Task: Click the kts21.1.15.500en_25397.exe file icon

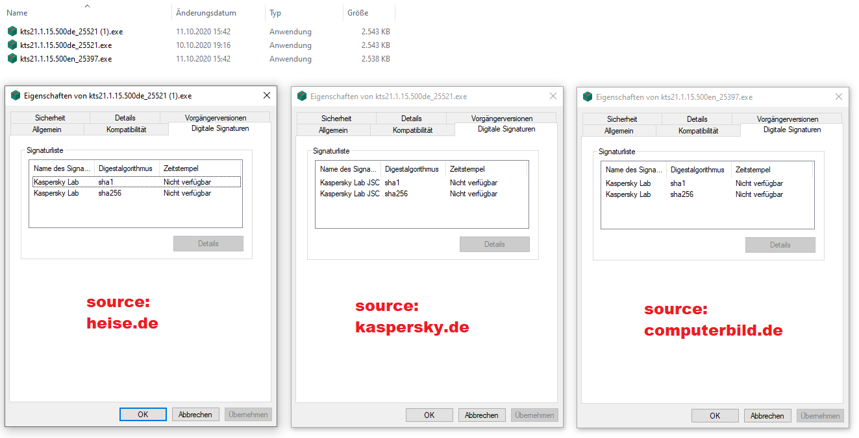Action: click(x=12, y=58)
